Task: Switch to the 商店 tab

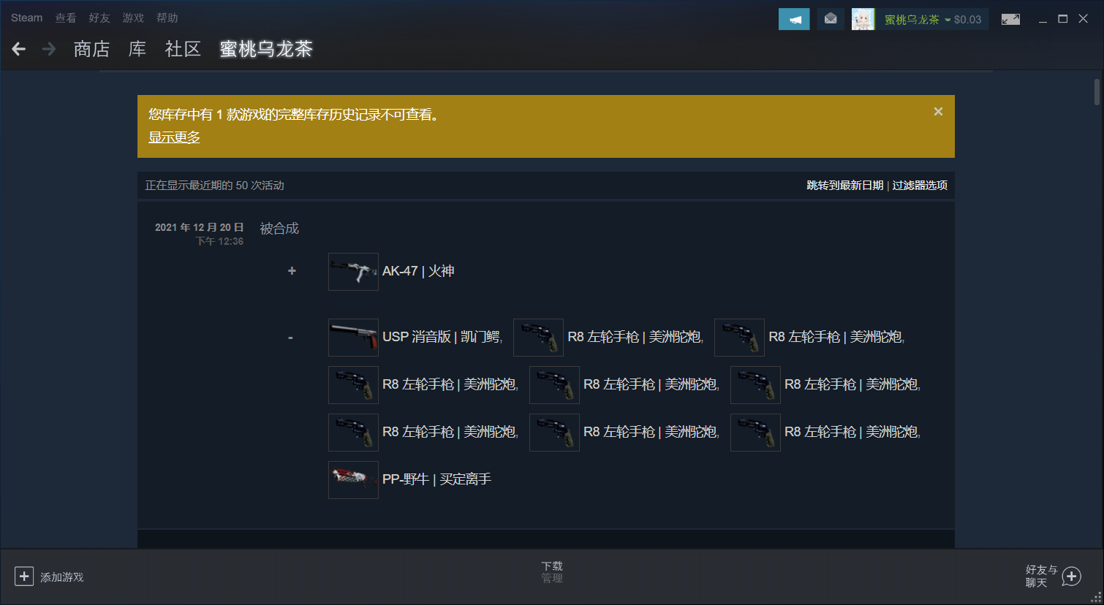Action: pos(91,49)
